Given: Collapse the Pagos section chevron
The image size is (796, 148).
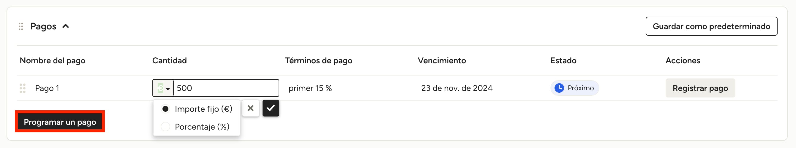Looking at the screenshot, I should click(x=66, y=26).
